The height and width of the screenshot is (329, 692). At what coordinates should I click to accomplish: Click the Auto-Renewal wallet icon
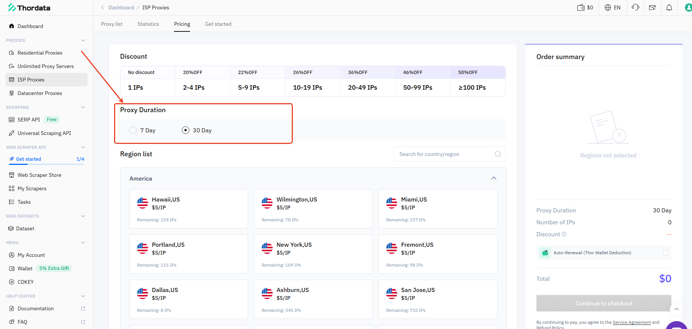coord(545,253)
